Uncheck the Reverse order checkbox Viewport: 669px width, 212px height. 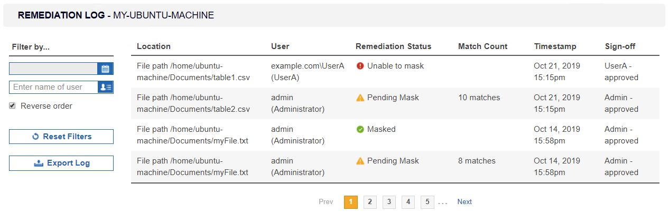12,106
